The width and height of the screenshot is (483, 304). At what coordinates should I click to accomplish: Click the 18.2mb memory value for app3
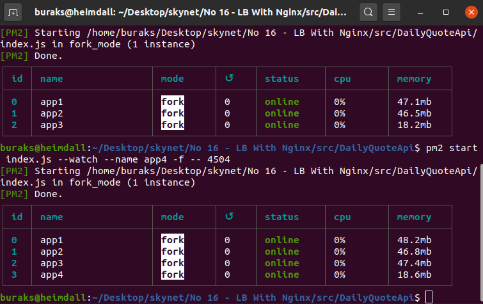(x=414, y=125)
